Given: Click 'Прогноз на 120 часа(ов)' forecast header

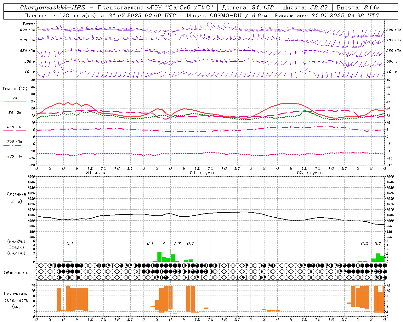Looking at the screenshot, I should pos(60,15).
